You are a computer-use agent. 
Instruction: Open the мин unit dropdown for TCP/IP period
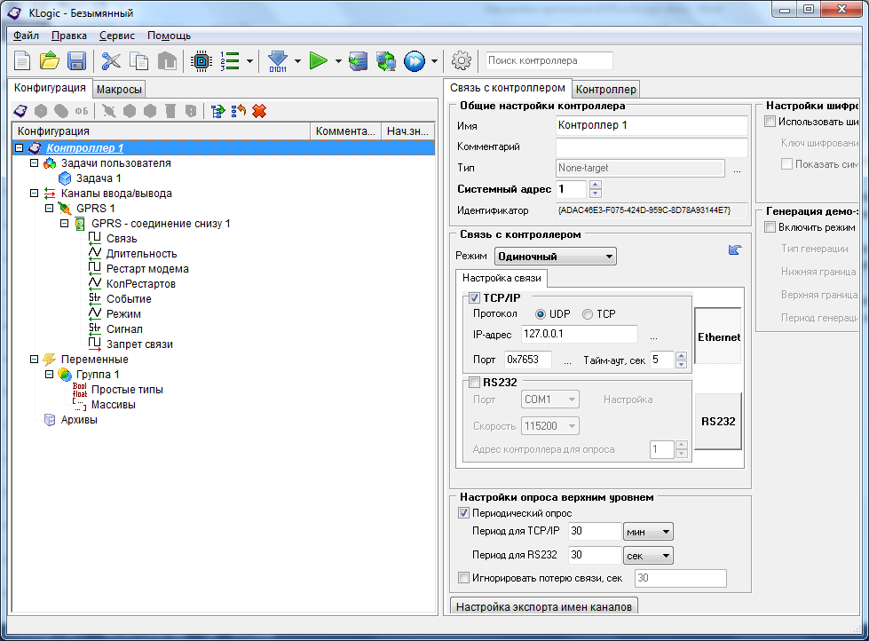[x=649, y=532]
